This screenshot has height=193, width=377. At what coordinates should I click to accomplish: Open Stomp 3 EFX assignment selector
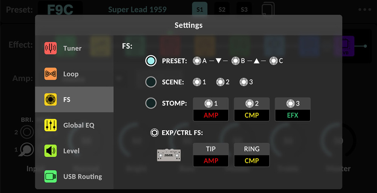click(x=293, y=115)
